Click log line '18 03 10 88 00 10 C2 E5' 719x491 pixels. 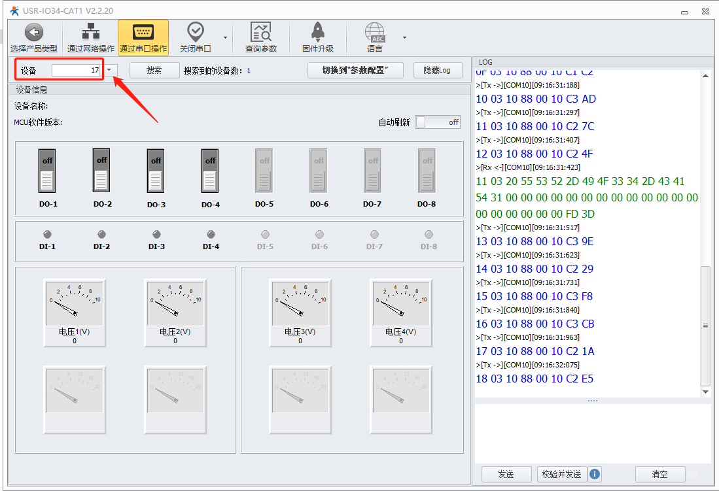point(535,379)
